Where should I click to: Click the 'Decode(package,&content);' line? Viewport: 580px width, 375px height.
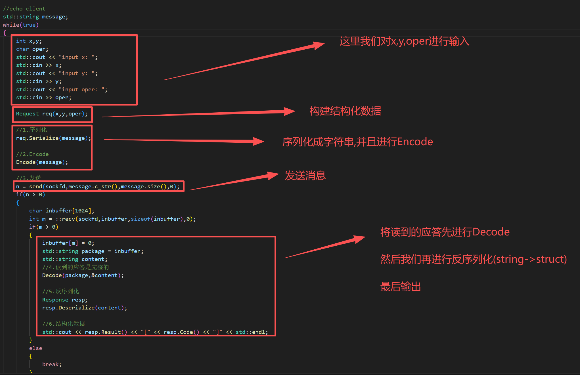83,275
